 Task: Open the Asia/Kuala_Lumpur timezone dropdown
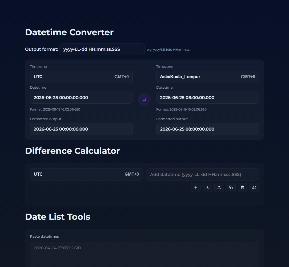point(207,77)
